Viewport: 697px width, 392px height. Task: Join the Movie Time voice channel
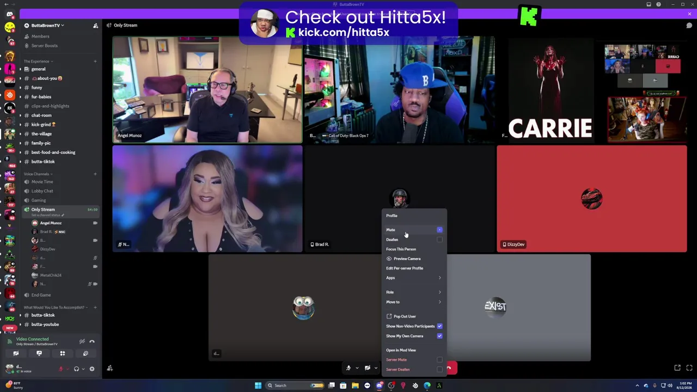click(x=60, y=182)
